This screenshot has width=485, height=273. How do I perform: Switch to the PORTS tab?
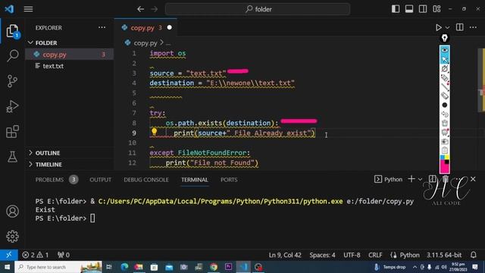click(x=229, y=180)
